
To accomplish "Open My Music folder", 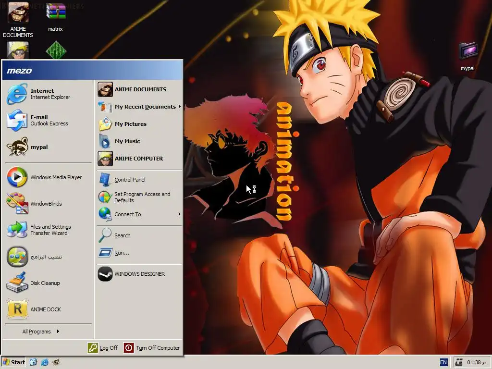I will click(x=139, y=141).
